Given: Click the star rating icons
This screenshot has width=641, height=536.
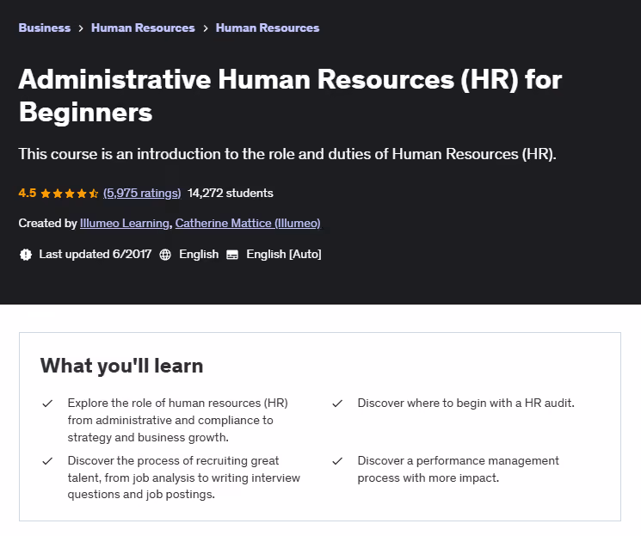Looking at the screenshot, I should pos(70,193).
